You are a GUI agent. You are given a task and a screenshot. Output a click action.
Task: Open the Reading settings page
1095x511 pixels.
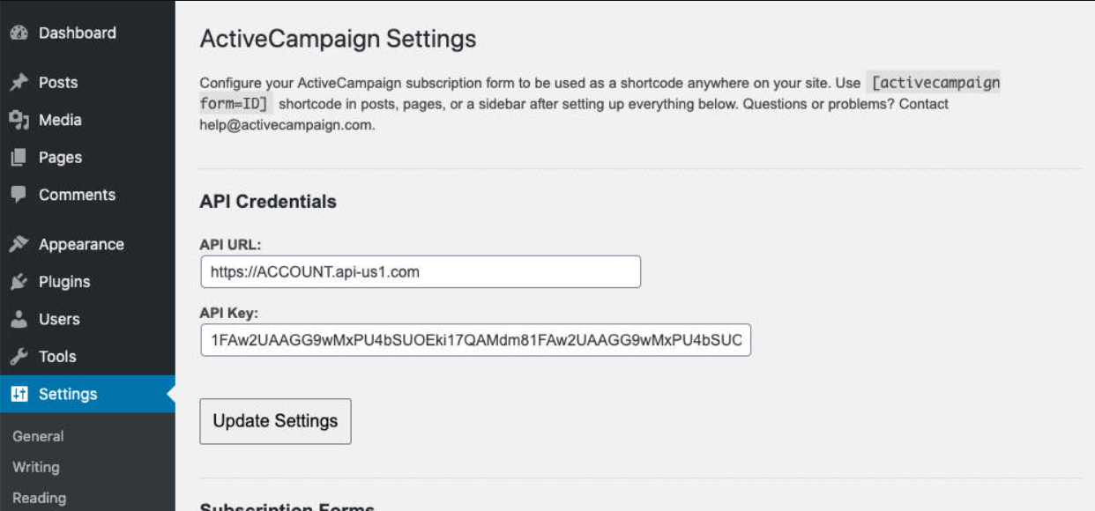point(37,498)
